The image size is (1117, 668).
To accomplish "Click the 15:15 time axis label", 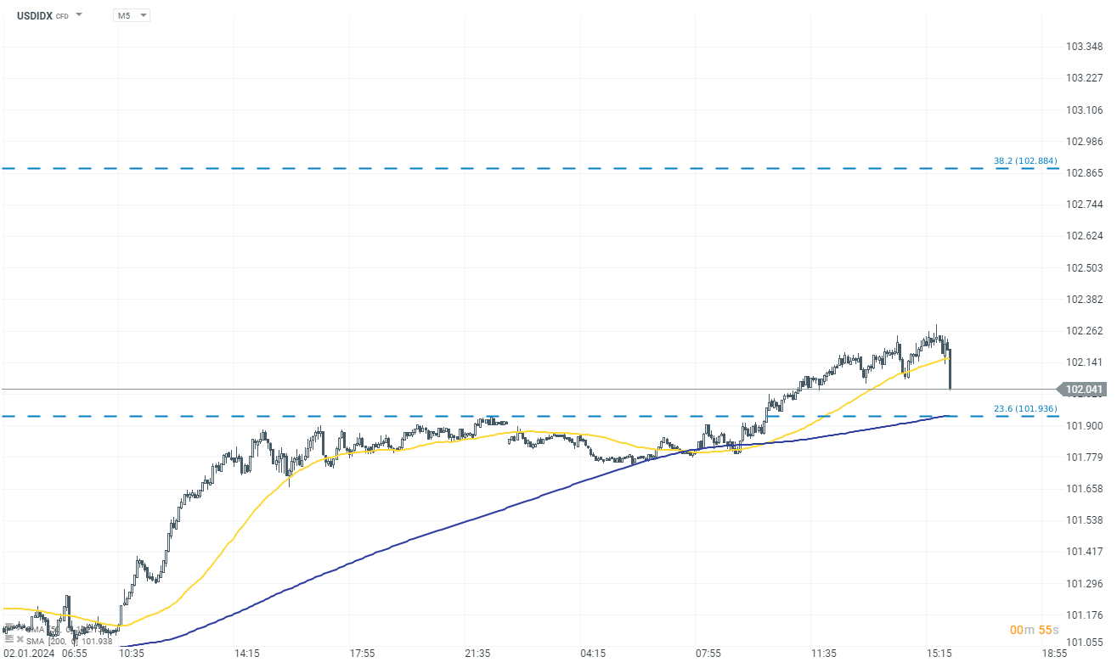I will [939, 654].
